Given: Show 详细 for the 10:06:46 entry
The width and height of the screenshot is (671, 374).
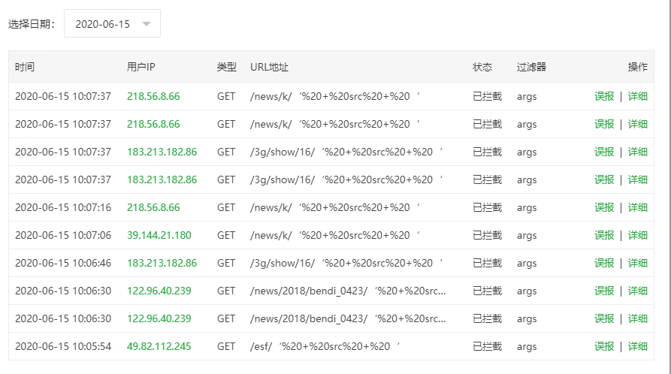Looking at the screenshot, I should 638,263.
